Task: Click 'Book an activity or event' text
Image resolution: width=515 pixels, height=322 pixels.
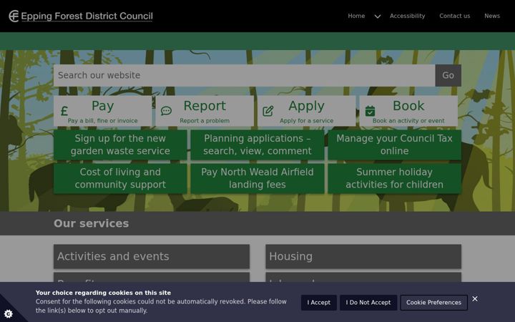Action: 408,121
